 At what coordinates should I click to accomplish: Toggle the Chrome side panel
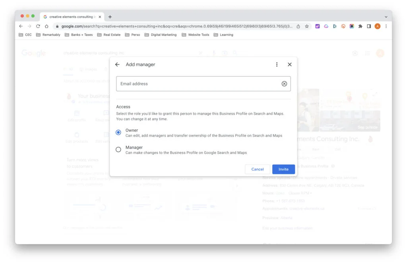click(369, 26)
